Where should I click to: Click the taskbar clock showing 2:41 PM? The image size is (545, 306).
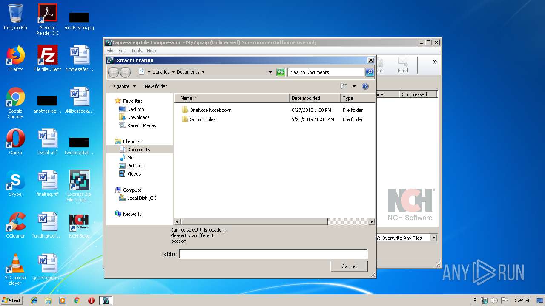(x=523, y=300)
